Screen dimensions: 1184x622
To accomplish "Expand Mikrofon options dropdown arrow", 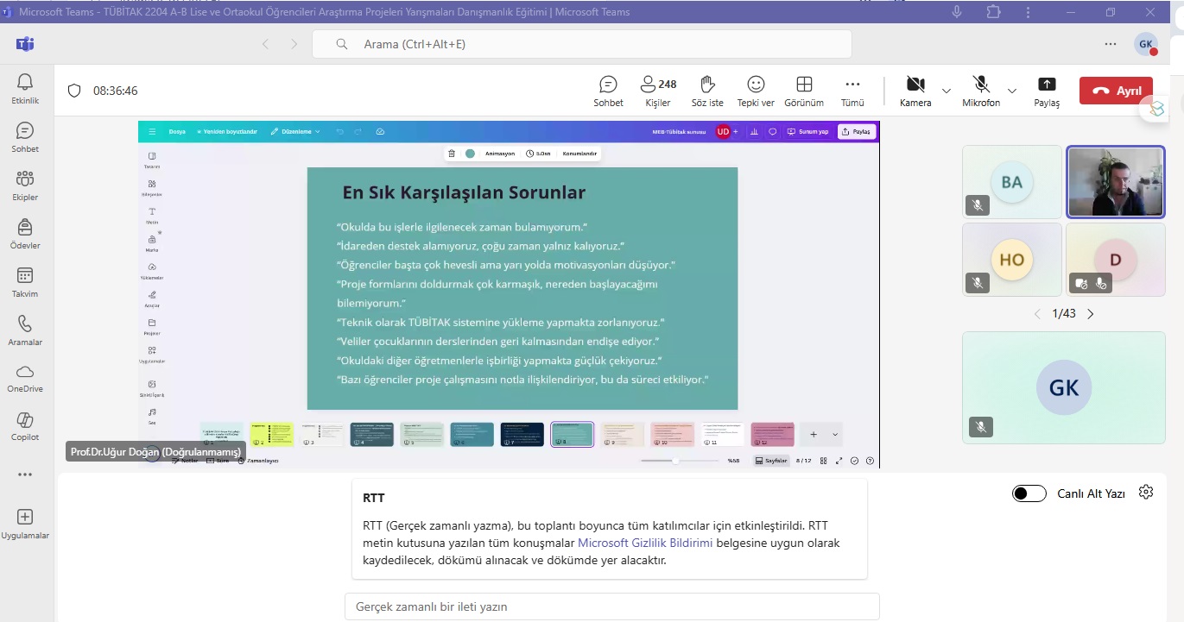I will pyautogui.click(x=1012, y=91).
